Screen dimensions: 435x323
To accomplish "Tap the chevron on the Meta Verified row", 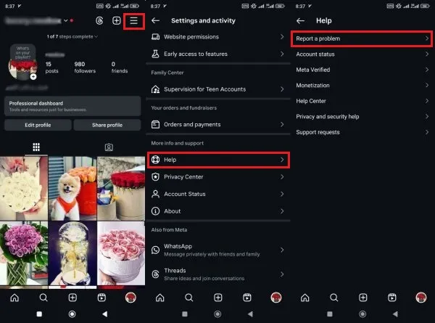I will 427,70.
